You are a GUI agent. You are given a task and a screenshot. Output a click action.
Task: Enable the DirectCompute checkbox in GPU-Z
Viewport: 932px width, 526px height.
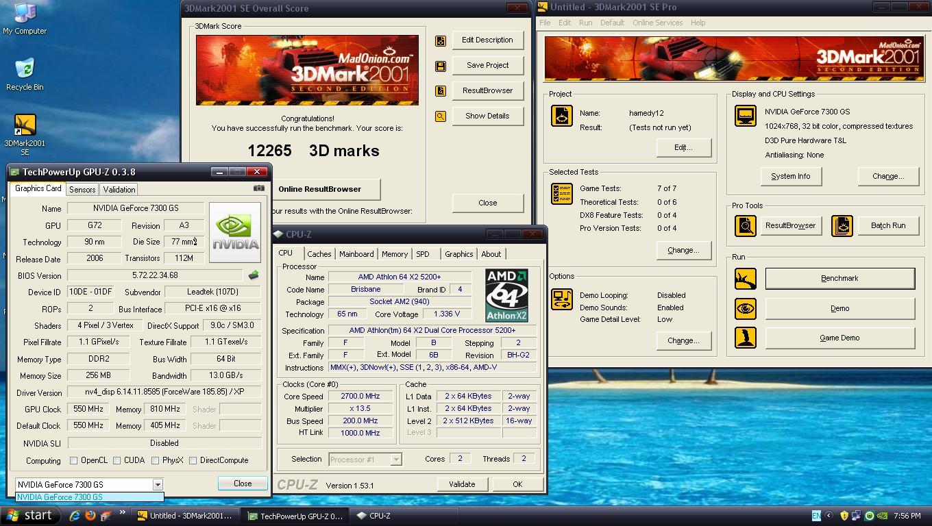[193, 460]
